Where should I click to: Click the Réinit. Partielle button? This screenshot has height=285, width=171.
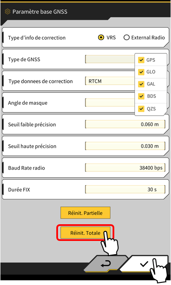pos(85,213)
